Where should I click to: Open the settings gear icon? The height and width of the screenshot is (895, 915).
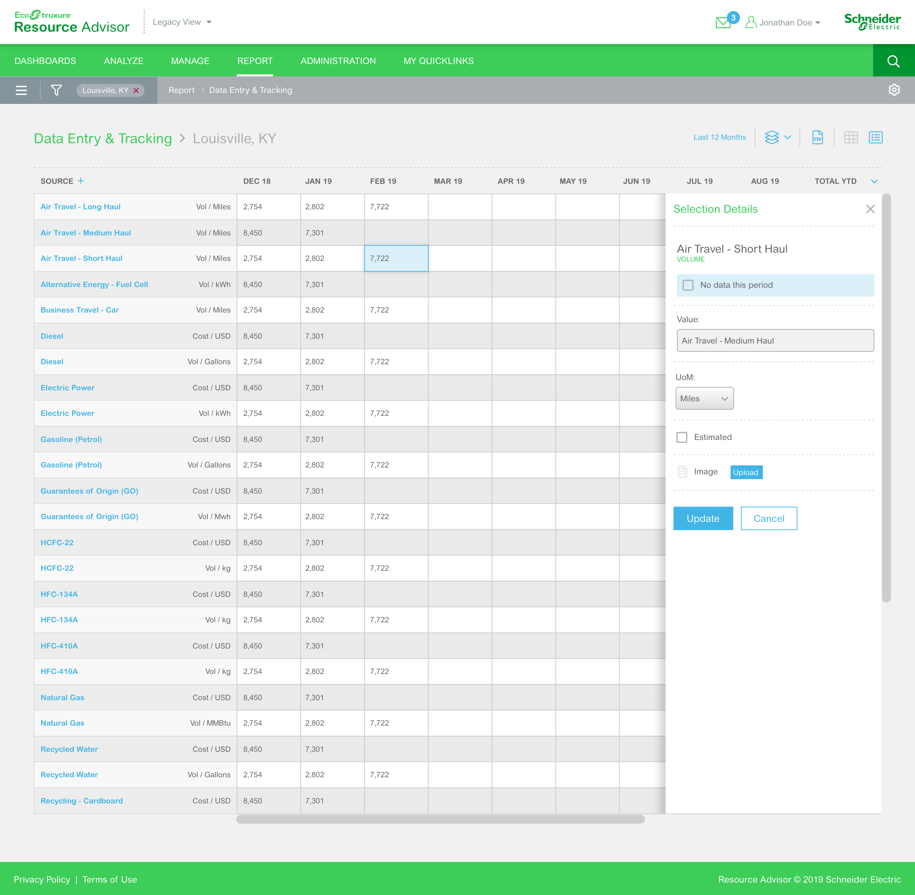tap(894, 90)
